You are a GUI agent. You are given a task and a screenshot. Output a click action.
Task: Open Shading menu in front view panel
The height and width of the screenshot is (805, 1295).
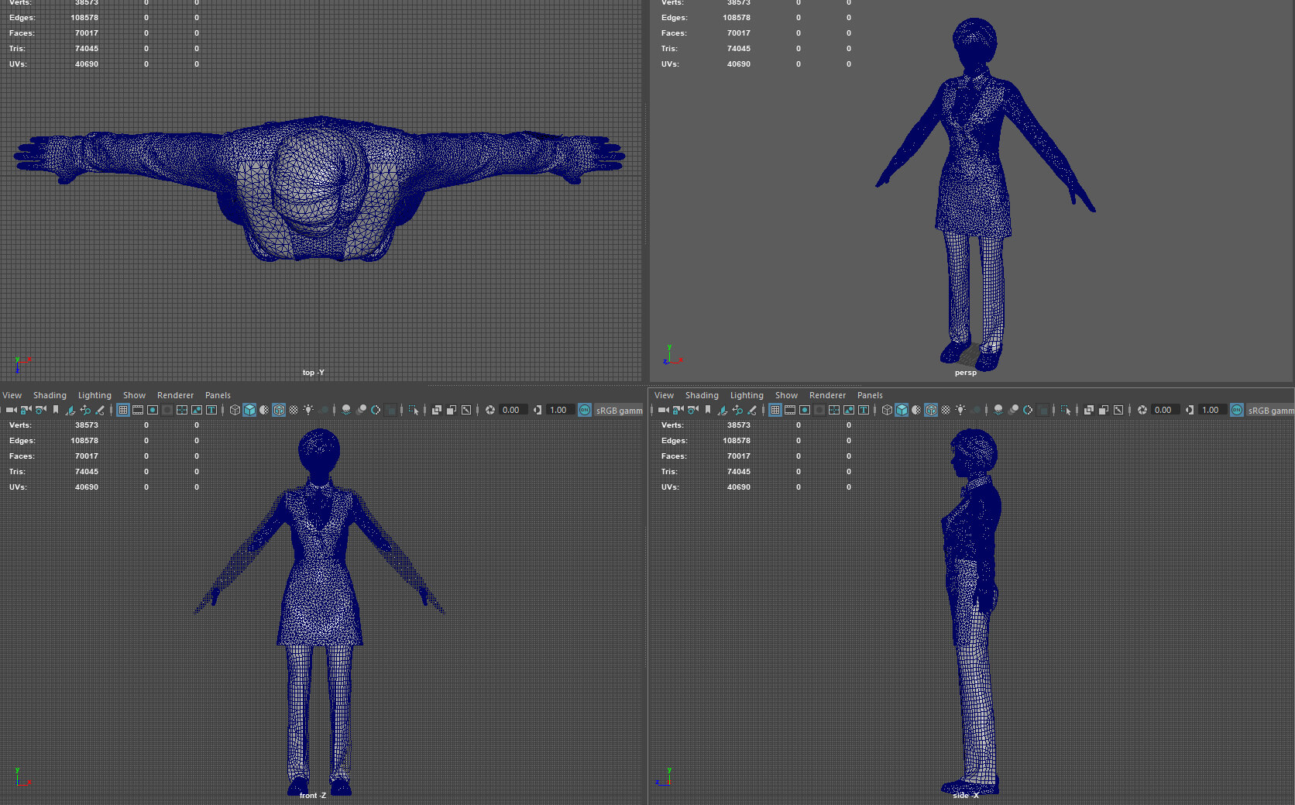50,395
